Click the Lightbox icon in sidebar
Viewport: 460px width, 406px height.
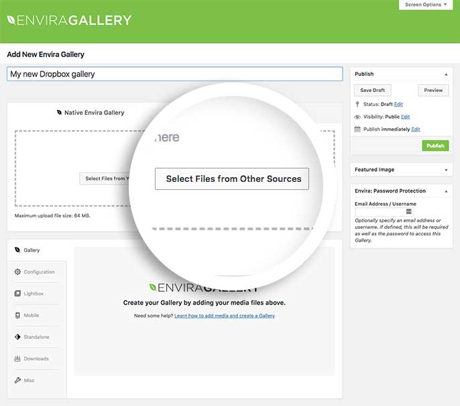tap(17, 293)
